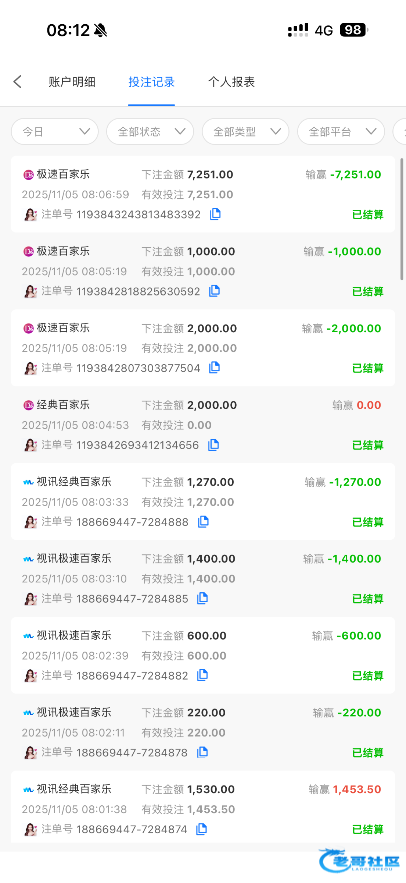Image resolution: width=406 pixels, height=883 pixels.
Task: Tap the avatar thumbnail beside the 7,251.00 bet
Action: [x=30, y=214]
